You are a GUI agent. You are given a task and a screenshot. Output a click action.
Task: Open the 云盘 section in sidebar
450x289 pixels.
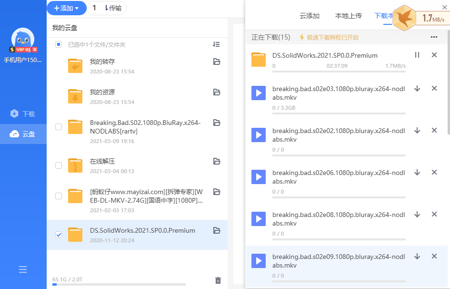[x=23, y=134]
